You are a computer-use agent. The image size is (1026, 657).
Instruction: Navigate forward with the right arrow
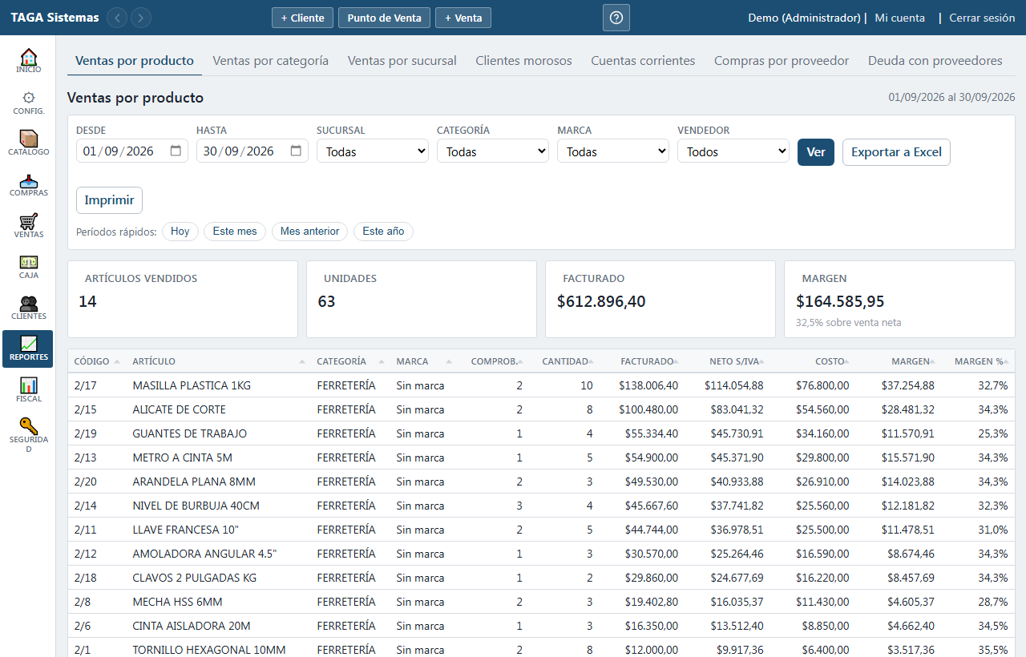141,18
